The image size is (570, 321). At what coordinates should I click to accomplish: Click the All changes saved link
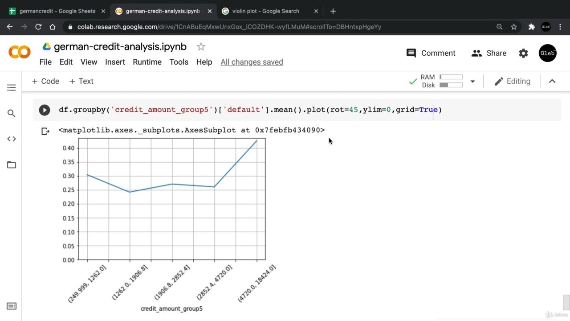[252, 62]
